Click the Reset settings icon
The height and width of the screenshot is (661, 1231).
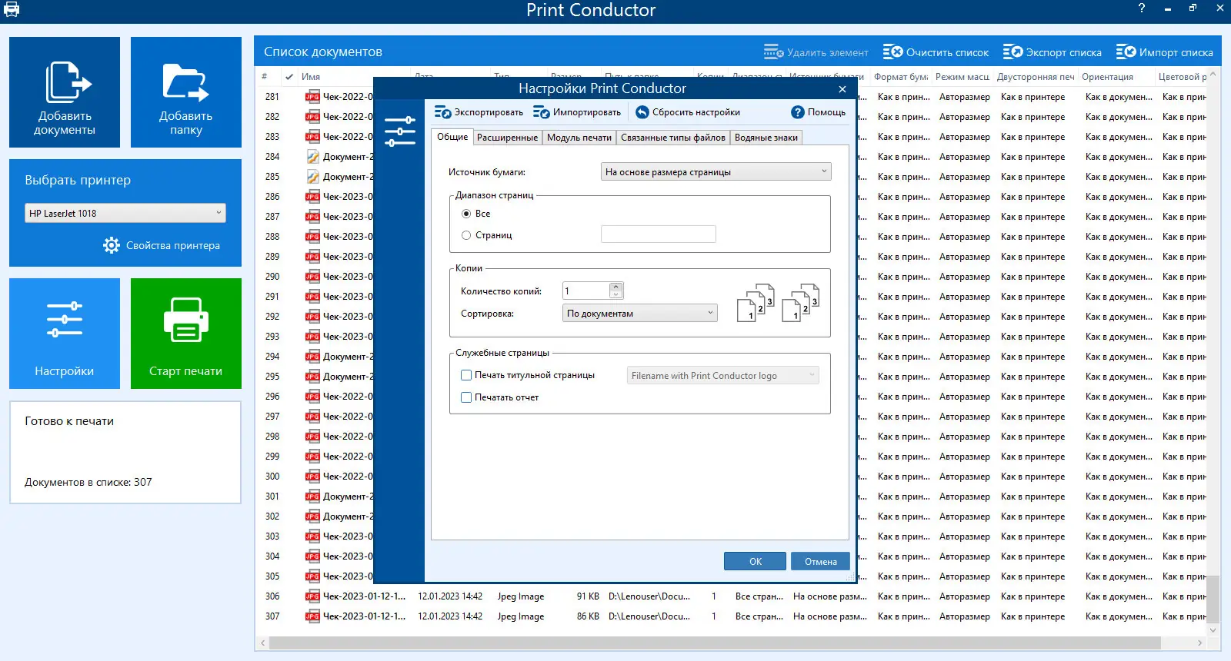642,112
